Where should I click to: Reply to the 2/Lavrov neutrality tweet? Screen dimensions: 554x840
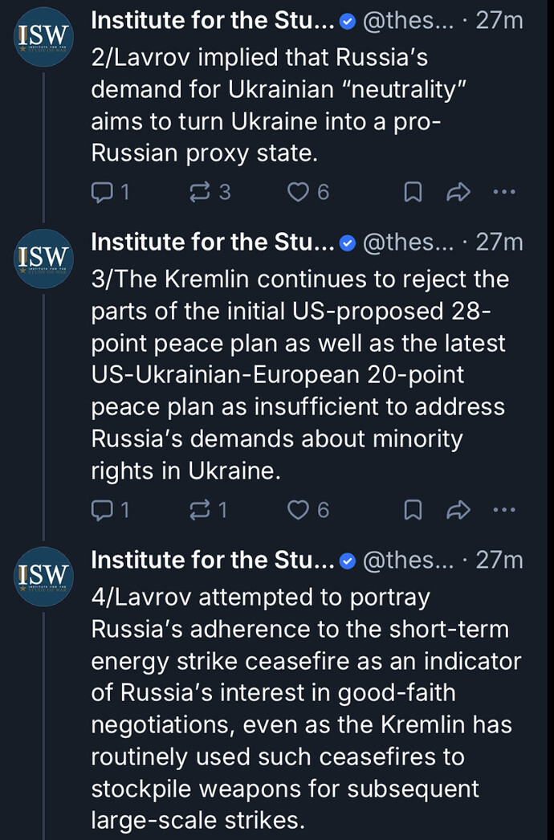103,192
